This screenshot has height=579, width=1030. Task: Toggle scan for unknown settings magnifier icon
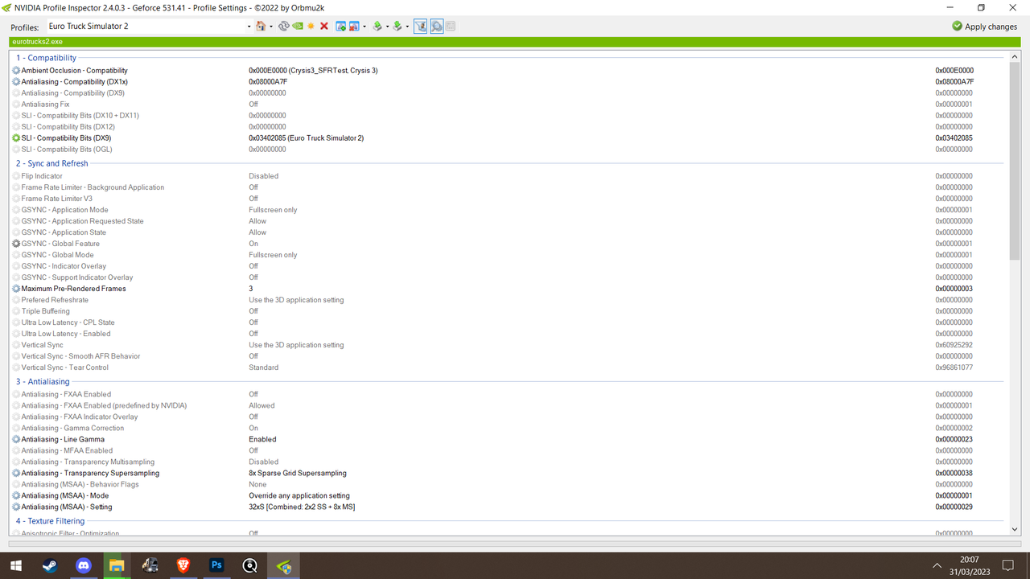pos(436,26)
